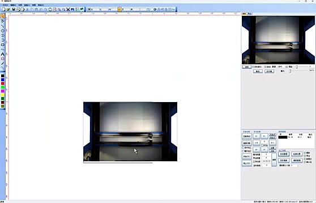This screenshot has width=316, height=203.
Task: Click the bottom-left arrow jog button
Action: (257, 149)
